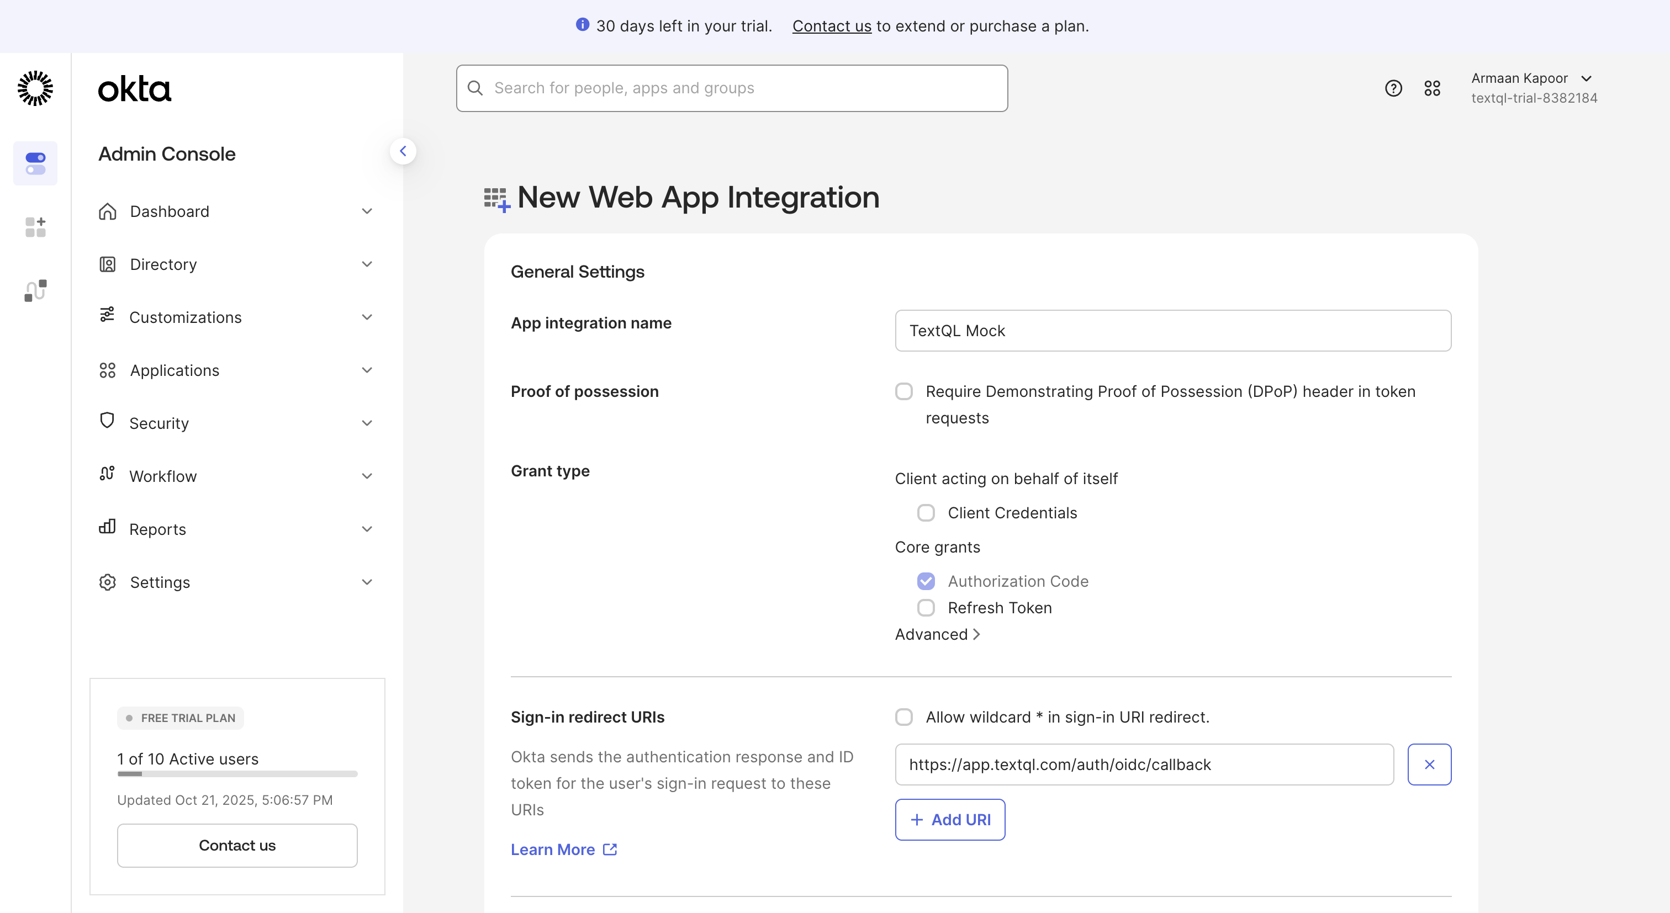Expand the Security menu chevron
The width and height of the screenshot is (1670, 913).
point(367,423)
